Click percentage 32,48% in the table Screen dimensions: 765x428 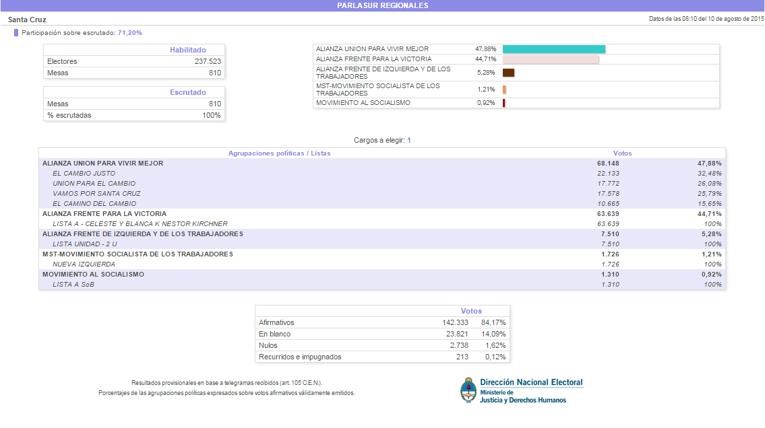coord(709,174)
